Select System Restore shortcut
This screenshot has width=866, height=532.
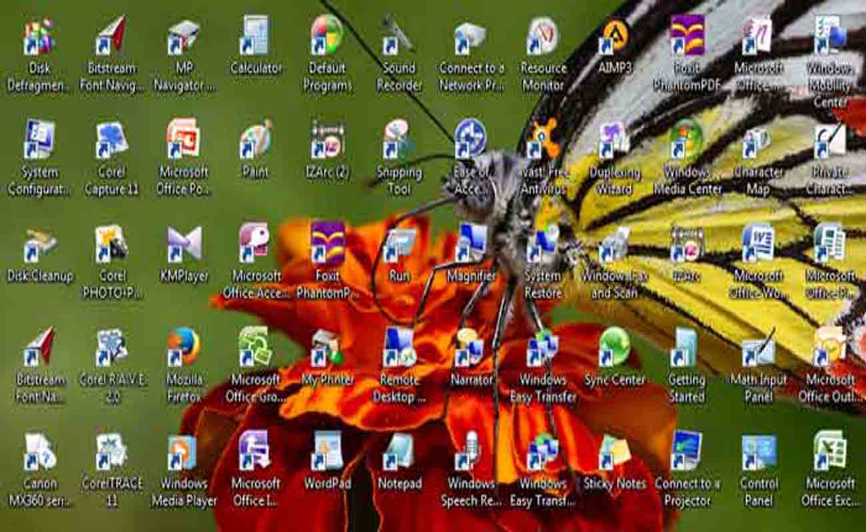[542, 243]
